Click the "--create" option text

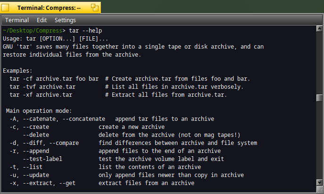pyautogui.click(x=36, y=127)
